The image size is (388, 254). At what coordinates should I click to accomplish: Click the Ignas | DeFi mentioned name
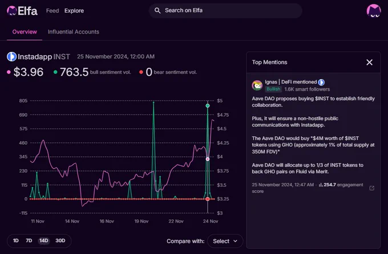pos(291,82)
